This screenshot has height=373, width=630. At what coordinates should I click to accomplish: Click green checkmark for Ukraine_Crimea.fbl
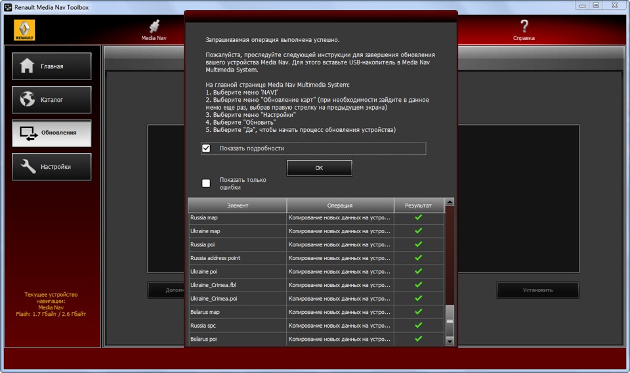click(418, 284)
